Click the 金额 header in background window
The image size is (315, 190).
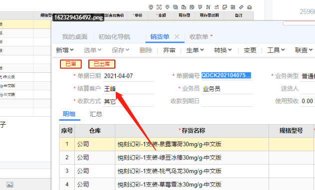[x=161, y=15]
